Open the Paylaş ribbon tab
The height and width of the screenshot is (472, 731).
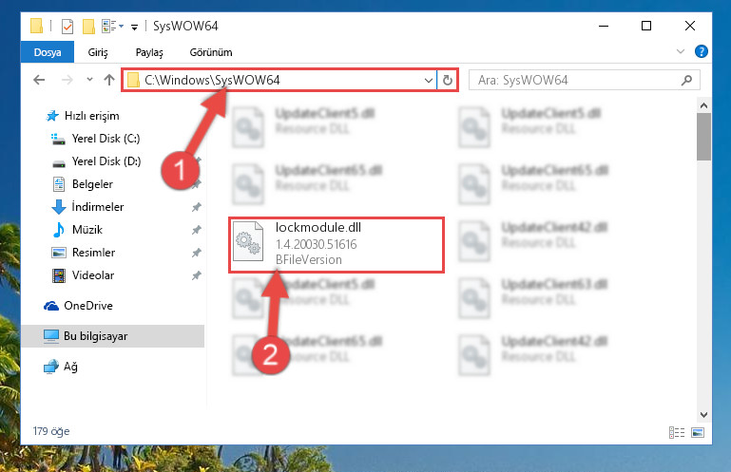tap(149, 52)
